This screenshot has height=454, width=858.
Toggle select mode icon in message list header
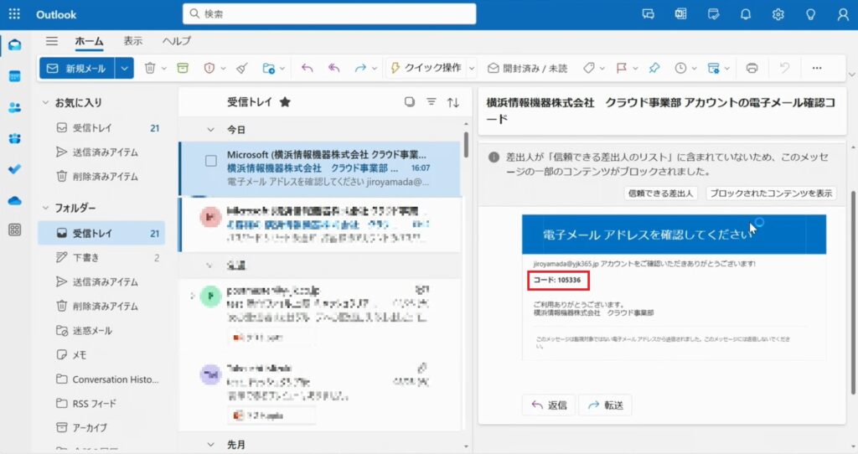[409, 101]
